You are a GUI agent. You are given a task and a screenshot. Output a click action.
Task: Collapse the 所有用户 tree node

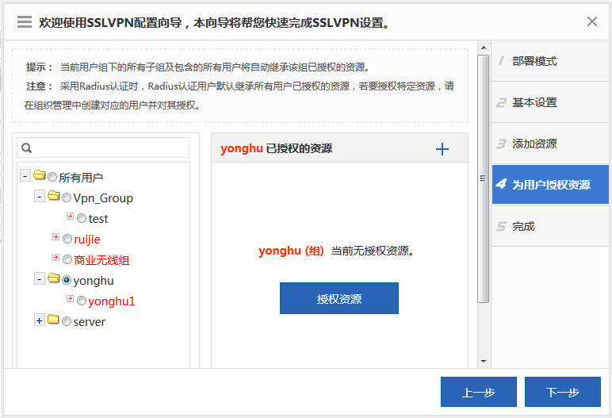click(25, 176)
